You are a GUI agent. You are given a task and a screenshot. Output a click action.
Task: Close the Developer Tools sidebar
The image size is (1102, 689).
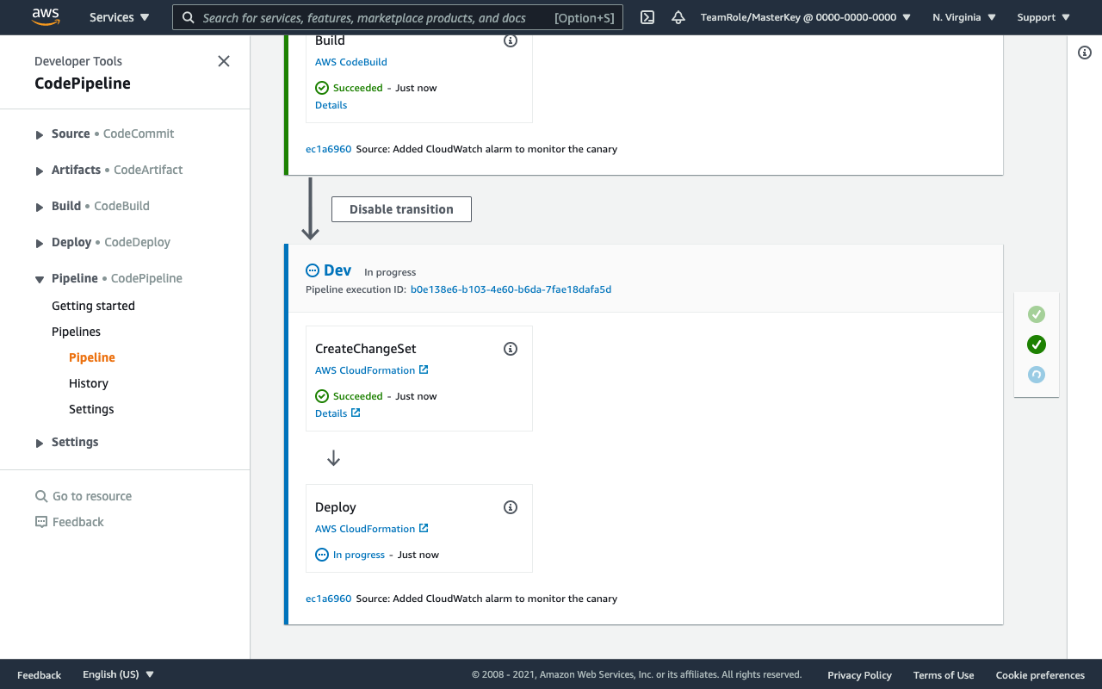coord(224,61)
